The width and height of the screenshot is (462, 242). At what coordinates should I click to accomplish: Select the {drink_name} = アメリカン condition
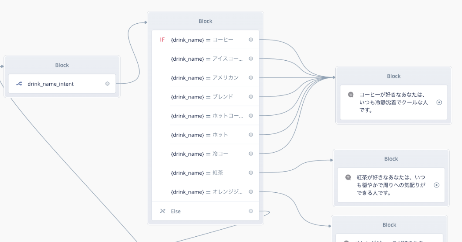[x=205, y=77]
